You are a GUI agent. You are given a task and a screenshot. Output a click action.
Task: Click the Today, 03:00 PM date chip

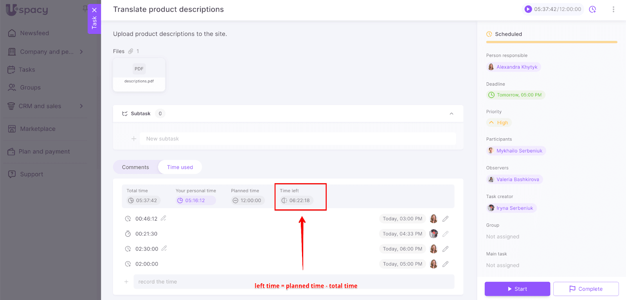pyautogui.click(x=402, y=219)
